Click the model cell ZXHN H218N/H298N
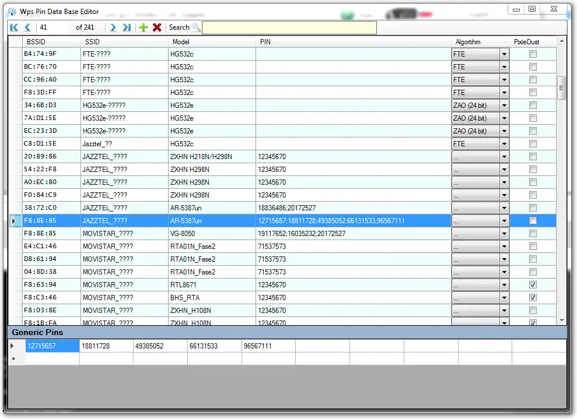Screen dimensions: 577x419 [x=212, y=157]
